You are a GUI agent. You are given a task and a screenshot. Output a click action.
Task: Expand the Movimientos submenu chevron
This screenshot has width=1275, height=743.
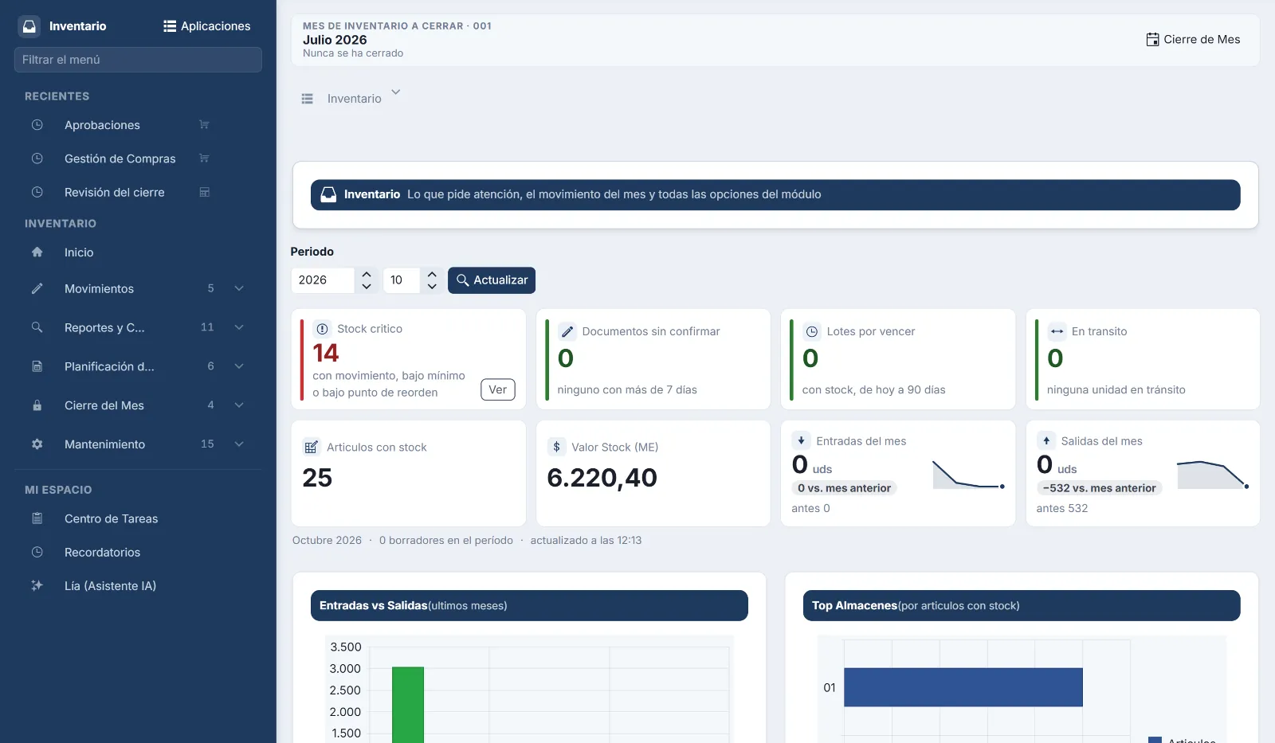[x=239, y=288]
